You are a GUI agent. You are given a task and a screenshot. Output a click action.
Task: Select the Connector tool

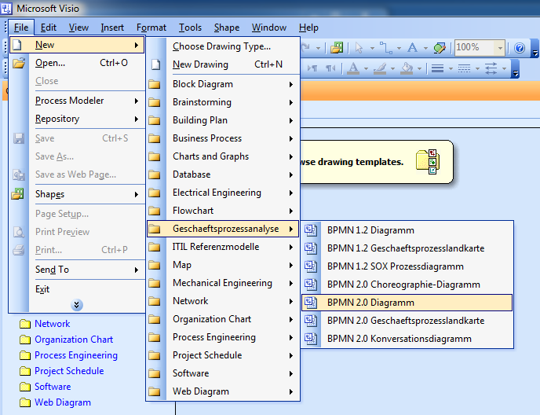(385, 48)
